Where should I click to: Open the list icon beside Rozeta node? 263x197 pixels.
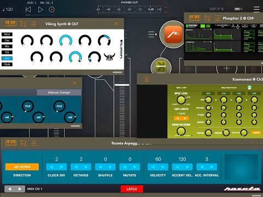pyautogui.click(x=151, y=34)
